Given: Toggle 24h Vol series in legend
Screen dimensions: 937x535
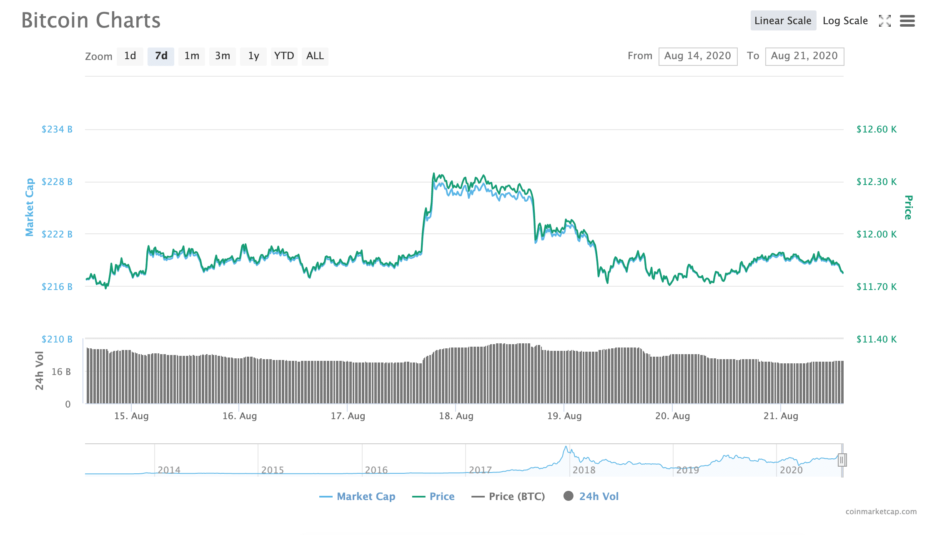Looking at the screenshot, I should [x=591, y=496].
